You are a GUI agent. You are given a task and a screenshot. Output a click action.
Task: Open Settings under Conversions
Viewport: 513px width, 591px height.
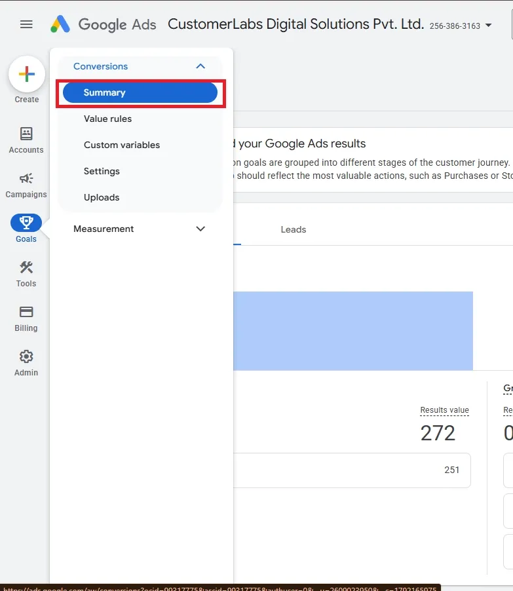[102, 171]
